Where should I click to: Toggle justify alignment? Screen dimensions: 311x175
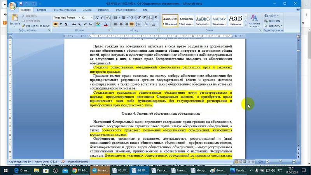point(132,24)
